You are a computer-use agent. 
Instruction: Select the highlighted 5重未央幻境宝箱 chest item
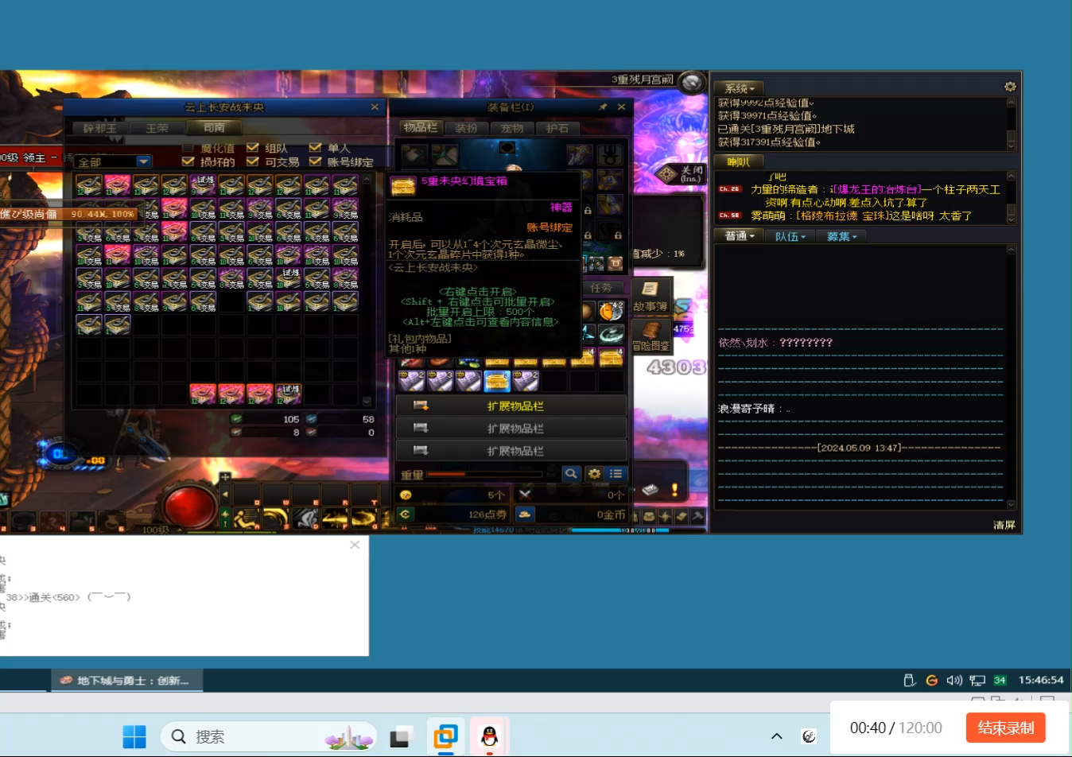tap(497, 382)
